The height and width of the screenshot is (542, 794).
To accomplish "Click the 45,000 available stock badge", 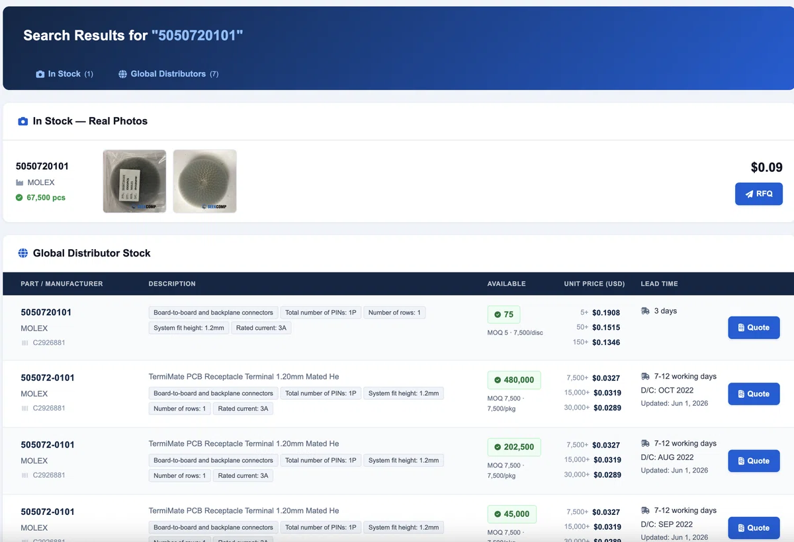I will click(512, 514).
